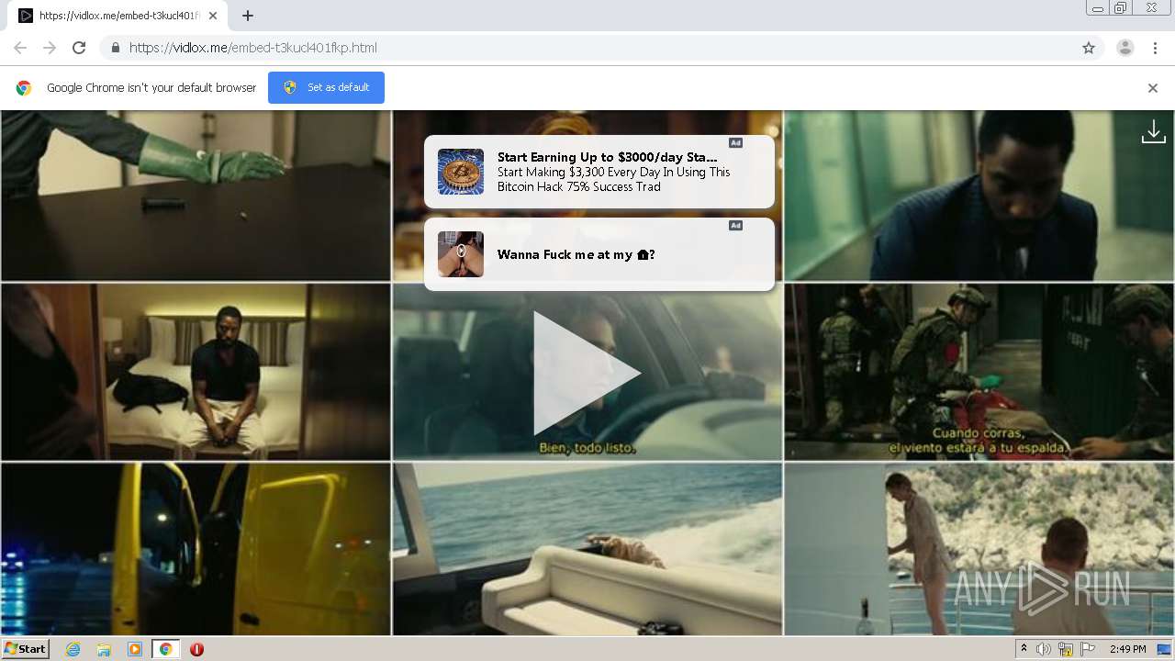
Task: Click the padlock site info icon
Action: 115,48
